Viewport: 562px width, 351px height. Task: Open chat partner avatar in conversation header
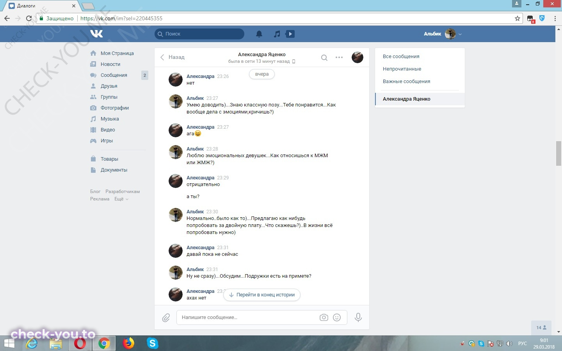357,57
